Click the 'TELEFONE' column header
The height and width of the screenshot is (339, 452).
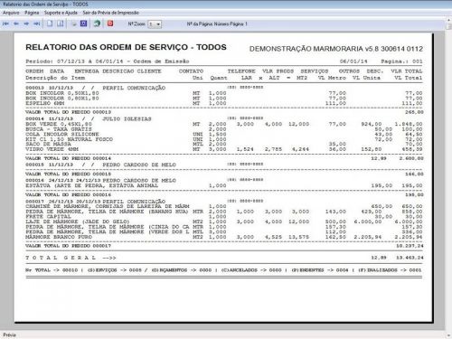click(x=241, y=71)
